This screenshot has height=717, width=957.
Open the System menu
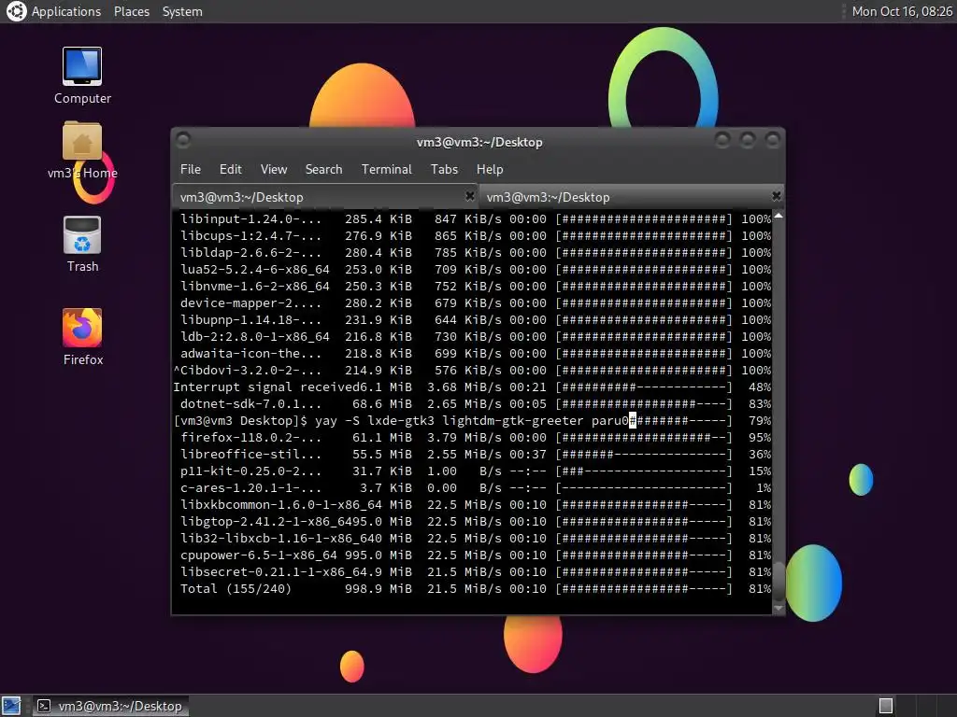pos(182,11)
